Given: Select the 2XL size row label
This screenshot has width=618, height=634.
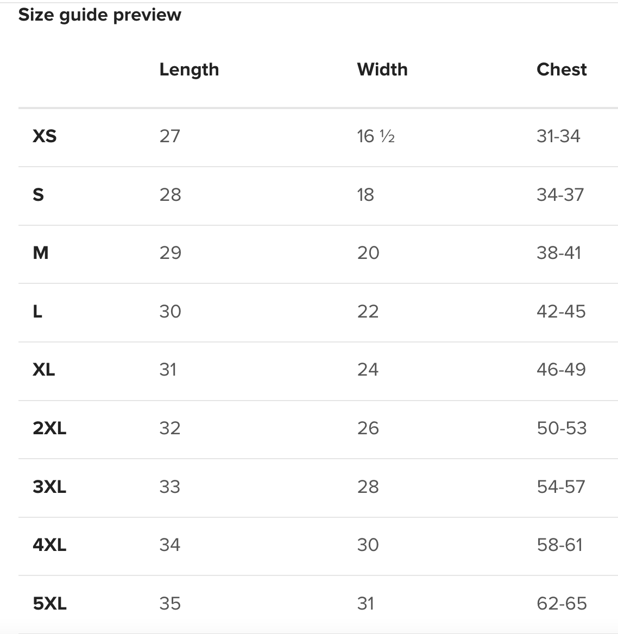Looking at the screenshot, I should point(49,428).
